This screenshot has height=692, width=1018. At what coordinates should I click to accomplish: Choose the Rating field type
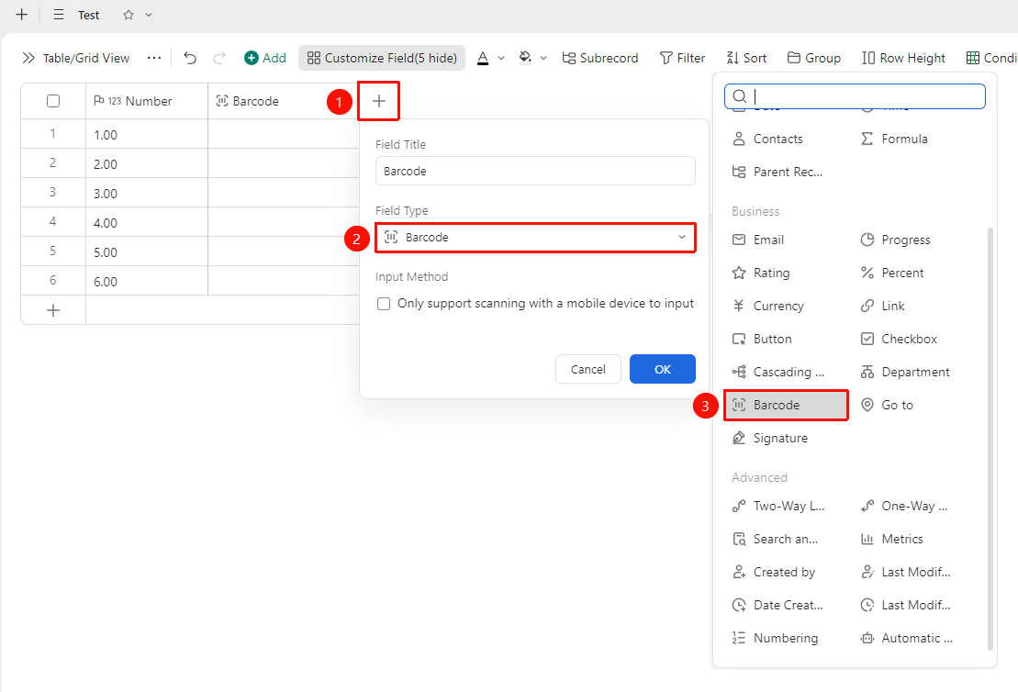761,273
